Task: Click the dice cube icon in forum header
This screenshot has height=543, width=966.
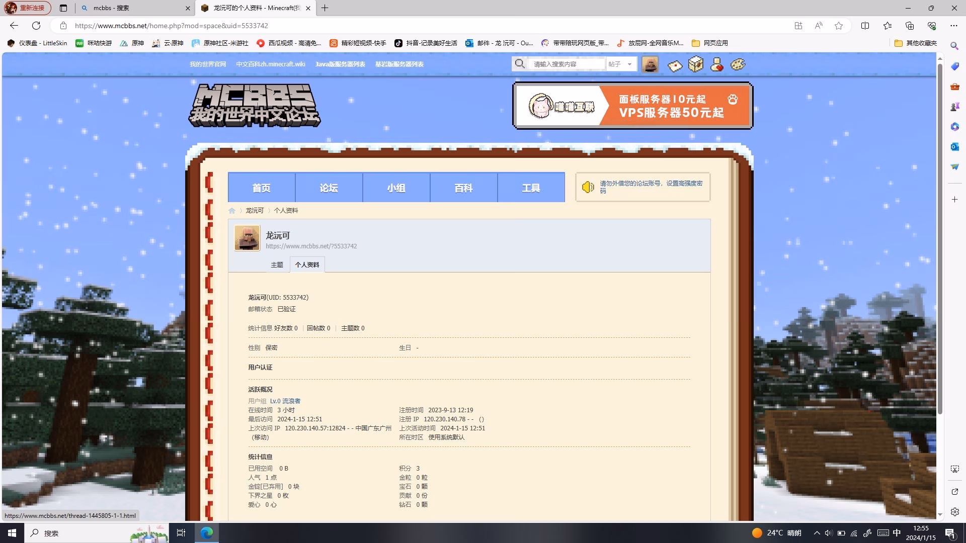Action: pyautogui.click(x=696, y=64)
